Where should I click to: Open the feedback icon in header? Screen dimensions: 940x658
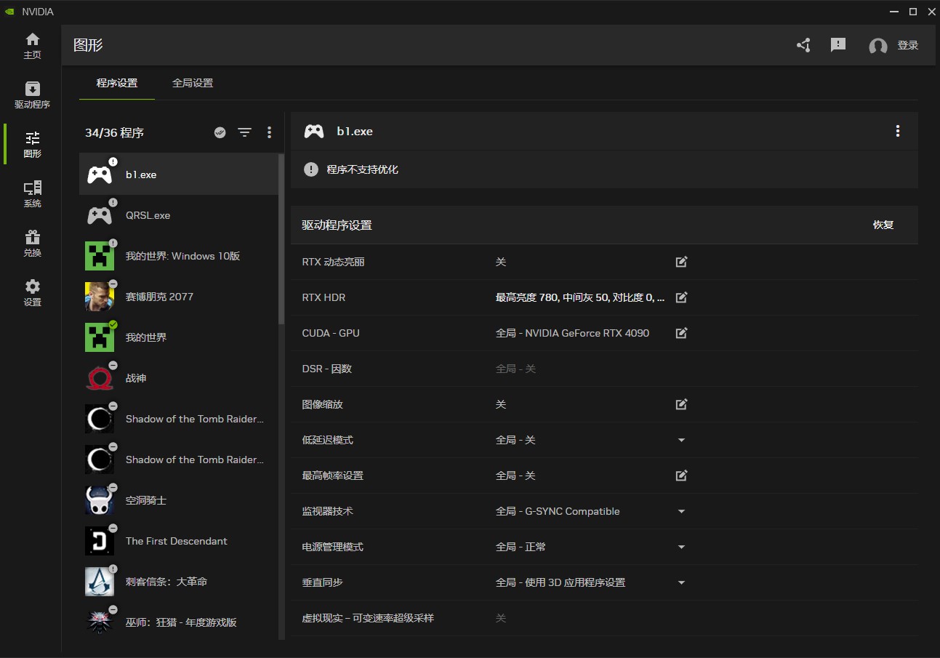(x=838, y=45)
